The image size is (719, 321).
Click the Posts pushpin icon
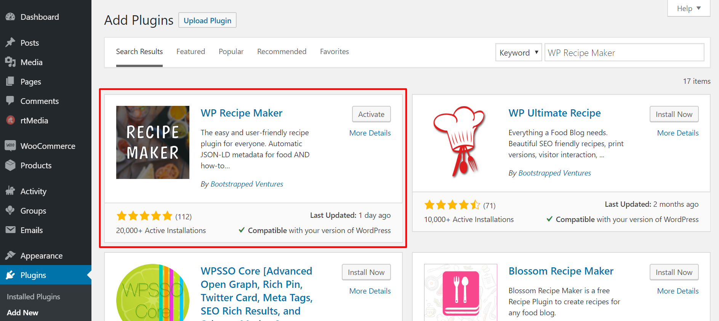click(x=10, y=42)
